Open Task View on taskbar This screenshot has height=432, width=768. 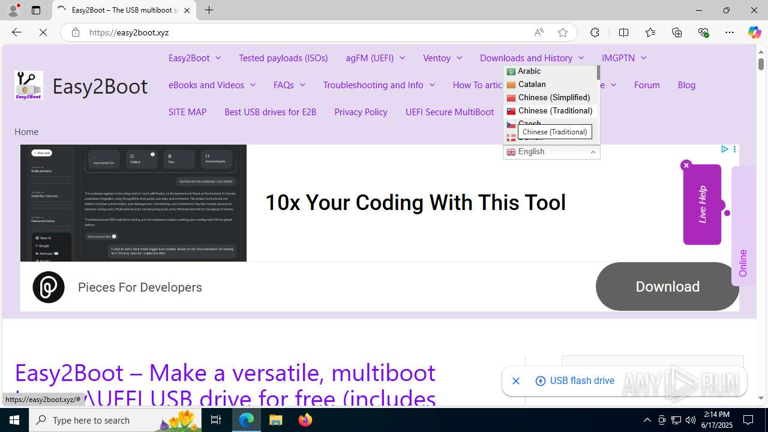[x=217, y=420]
